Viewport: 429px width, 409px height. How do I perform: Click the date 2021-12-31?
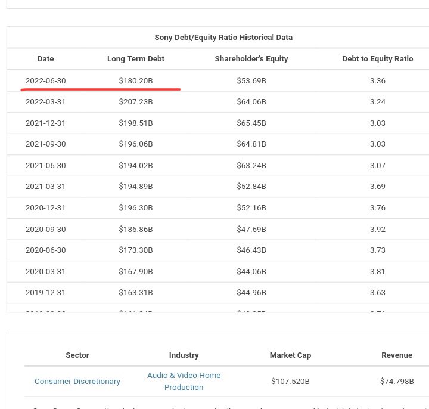45,123
